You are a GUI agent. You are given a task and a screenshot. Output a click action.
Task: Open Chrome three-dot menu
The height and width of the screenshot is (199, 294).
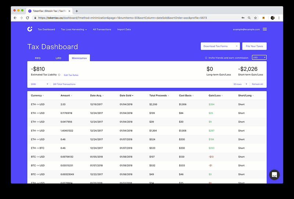point(279,18)
